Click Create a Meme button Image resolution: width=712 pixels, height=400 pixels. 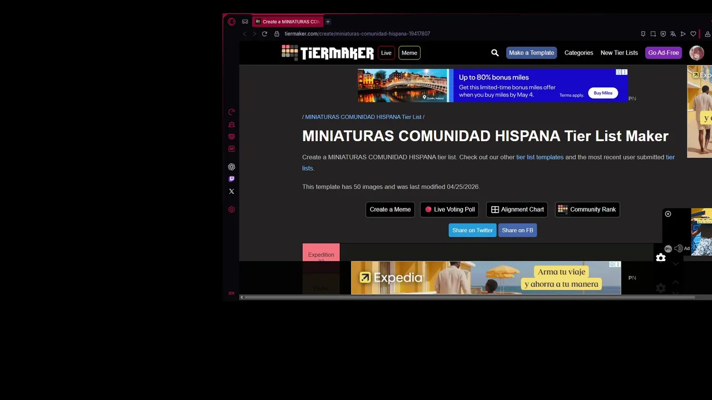[x=390, y=209]
